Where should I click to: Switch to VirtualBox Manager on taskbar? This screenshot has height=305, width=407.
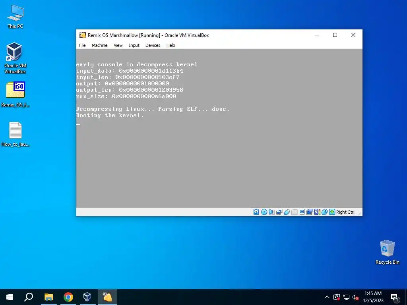coord(87,297)
